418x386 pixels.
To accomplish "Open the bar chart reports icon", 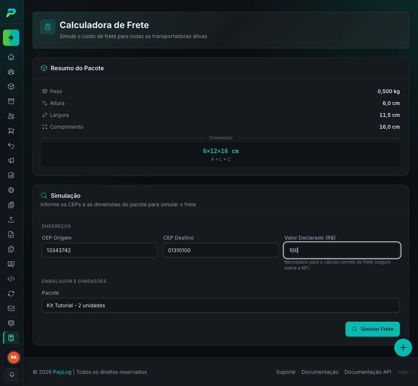I will pyautogui.click(x=11, y=175).
